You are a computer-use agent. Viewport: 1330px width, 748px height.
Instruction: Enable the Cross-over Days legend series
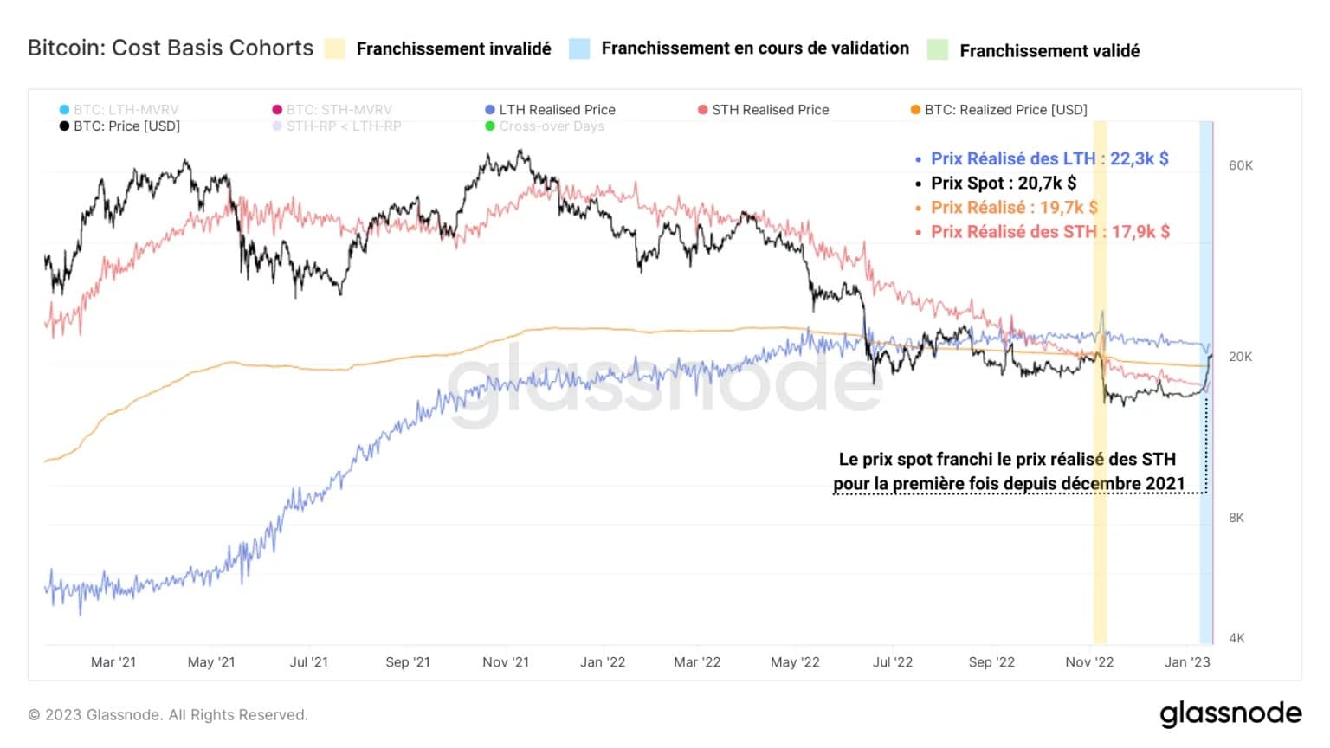pyautogui.click(x=545, y=126)
